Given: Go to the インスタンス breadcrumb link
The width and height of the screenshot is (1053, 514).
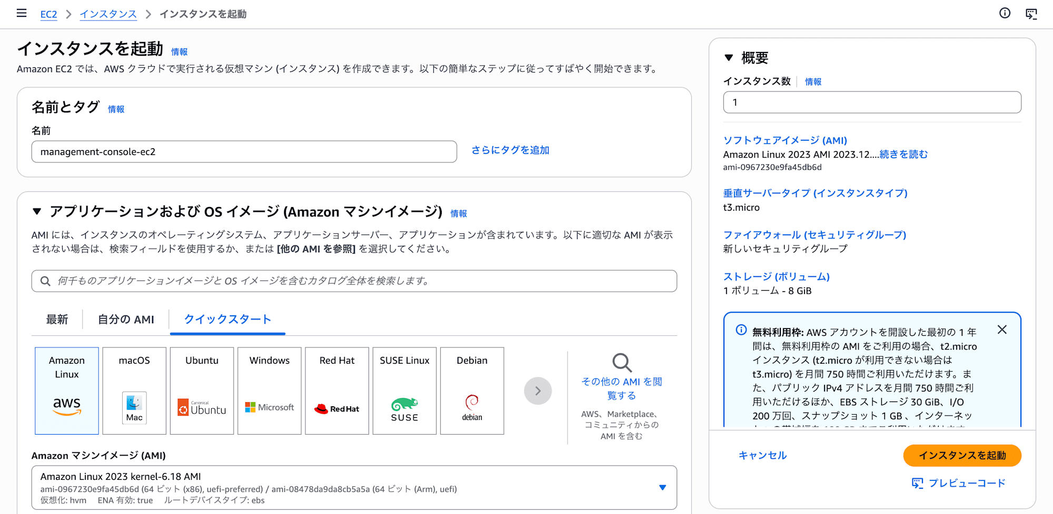Looking at the screenshot, I should [108, 14].
